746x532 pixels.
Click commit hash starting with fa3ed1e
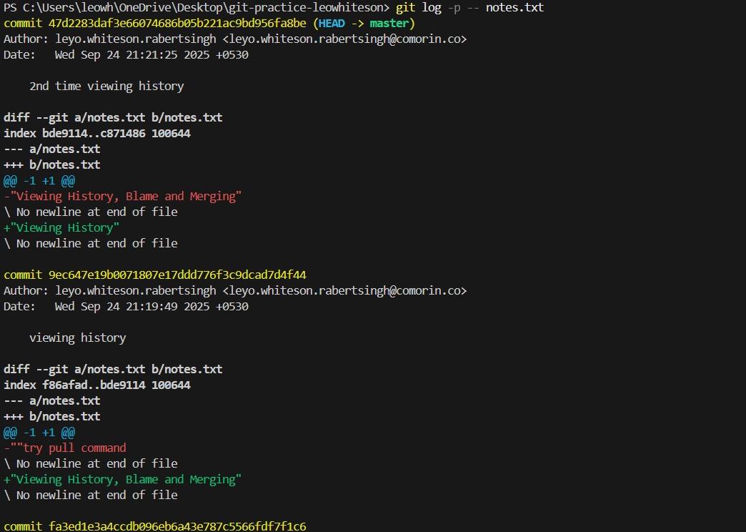click(x=177, y=526)
